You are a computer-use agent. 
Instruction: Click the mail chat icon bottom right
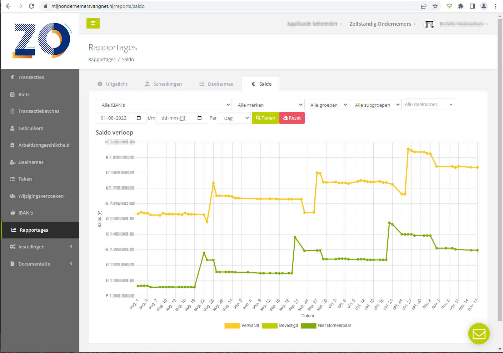point(479,334)
